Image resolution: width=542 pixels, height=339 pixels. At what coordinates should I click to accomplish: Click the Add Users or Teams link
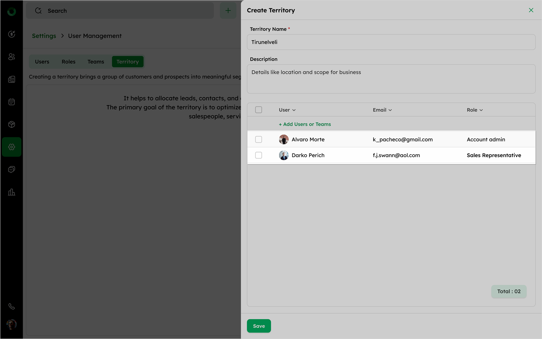(x=305, y=124)
